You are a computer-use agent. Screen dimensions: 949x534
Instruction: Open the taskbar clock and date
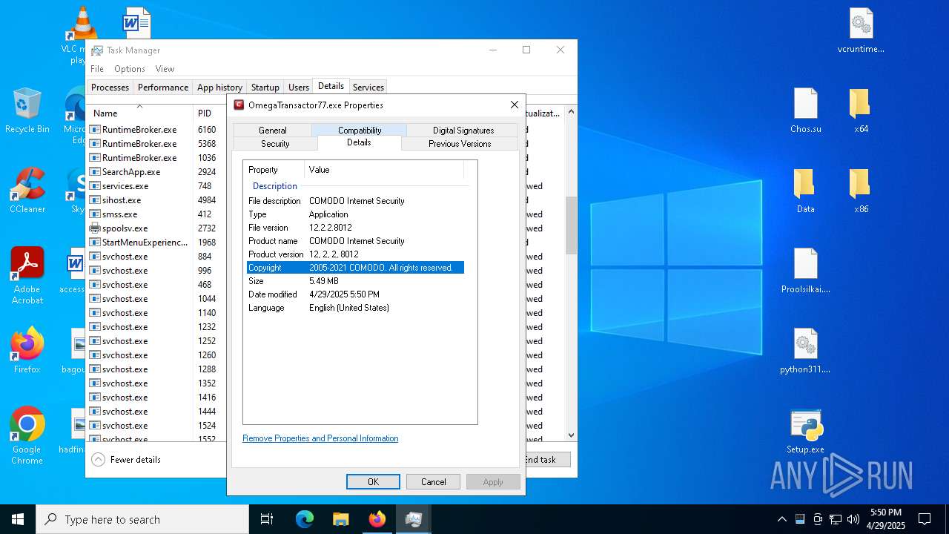[886, 519]
